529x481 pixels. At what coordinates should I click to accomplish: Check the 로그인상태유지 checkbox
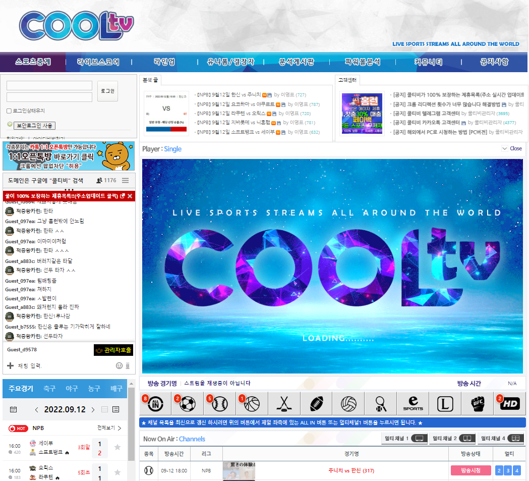[x=9, y=111]
